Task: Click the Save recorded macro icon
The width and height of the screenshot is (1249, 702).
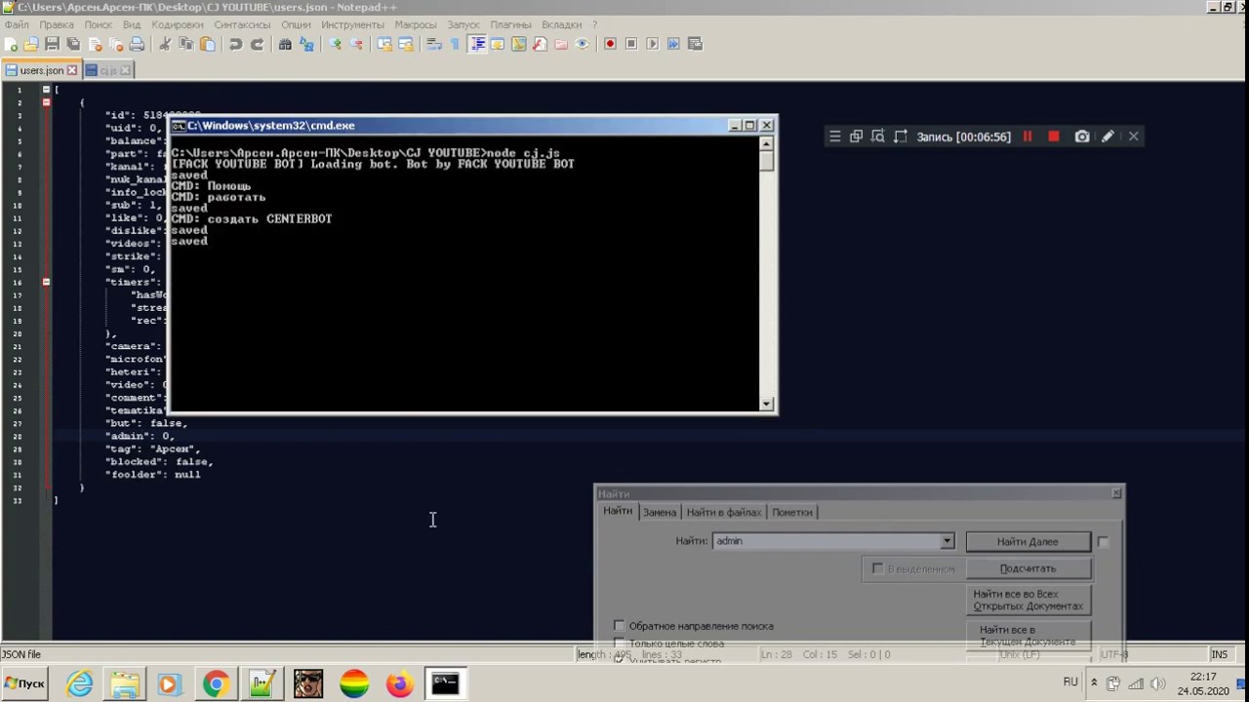Action: point(695,44)
